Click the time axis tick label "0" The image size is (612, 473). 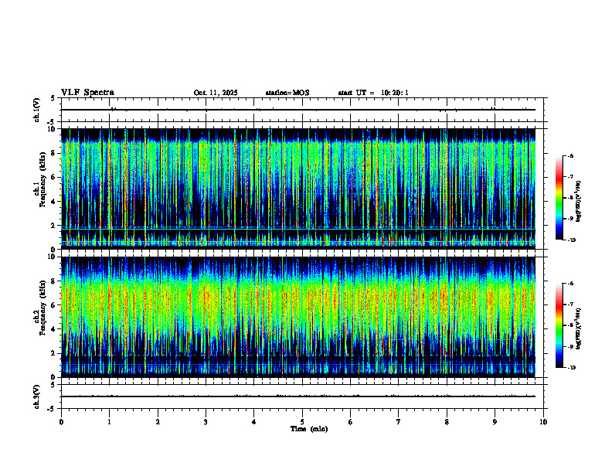pos(61,422)
